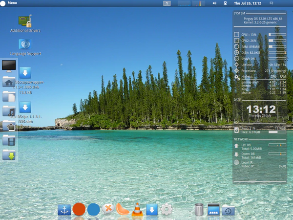Open the network indicator in top panel
Image resolution: width=293 pixels, height=220 pixels.
click(x=225, y=3)
